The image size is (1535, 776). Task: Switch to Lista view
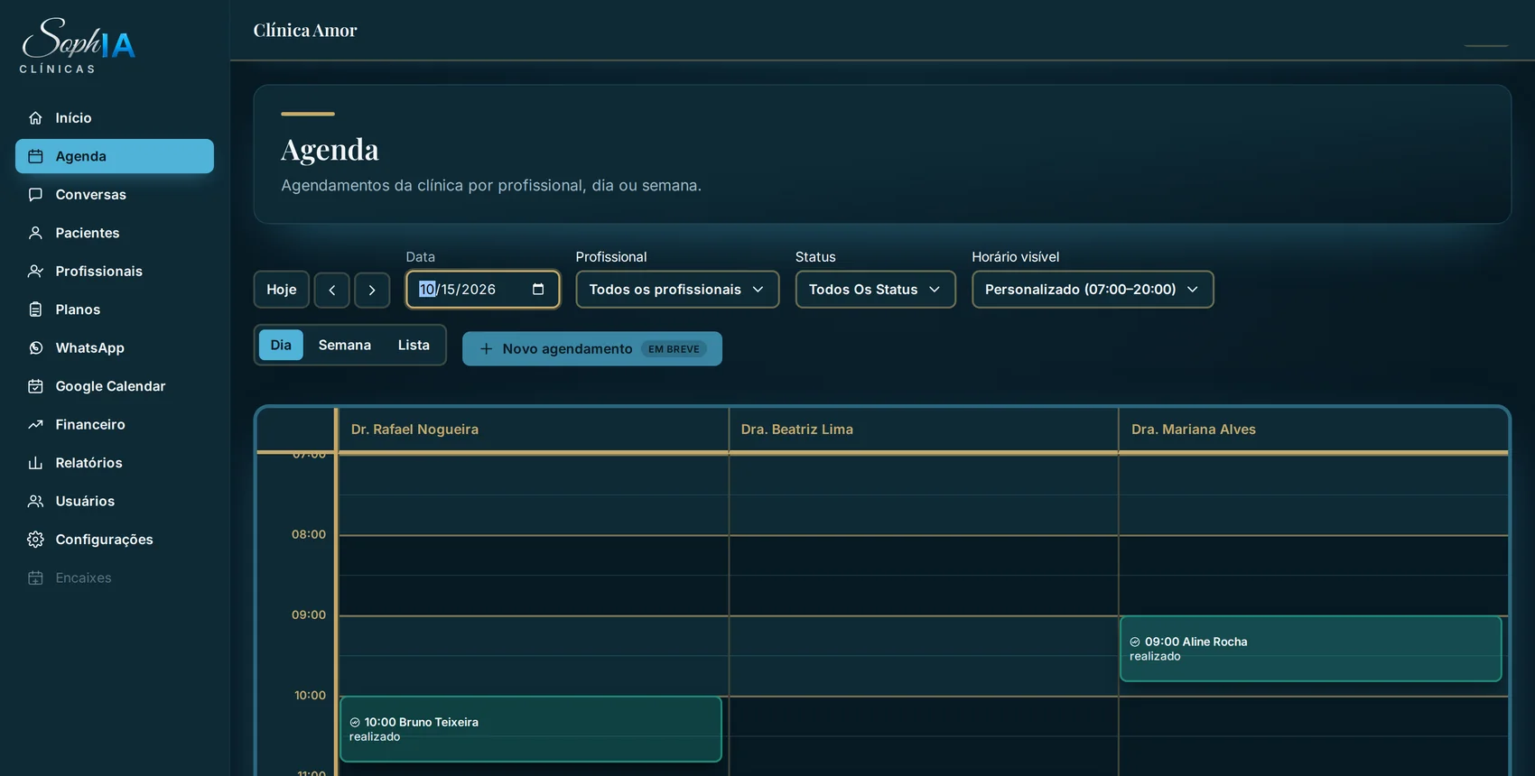coord(414,346)
